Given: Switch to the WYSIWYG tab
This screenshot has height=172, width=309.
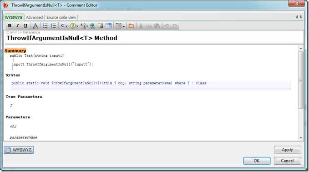Looking at the screenshot, I should point(13,17).
